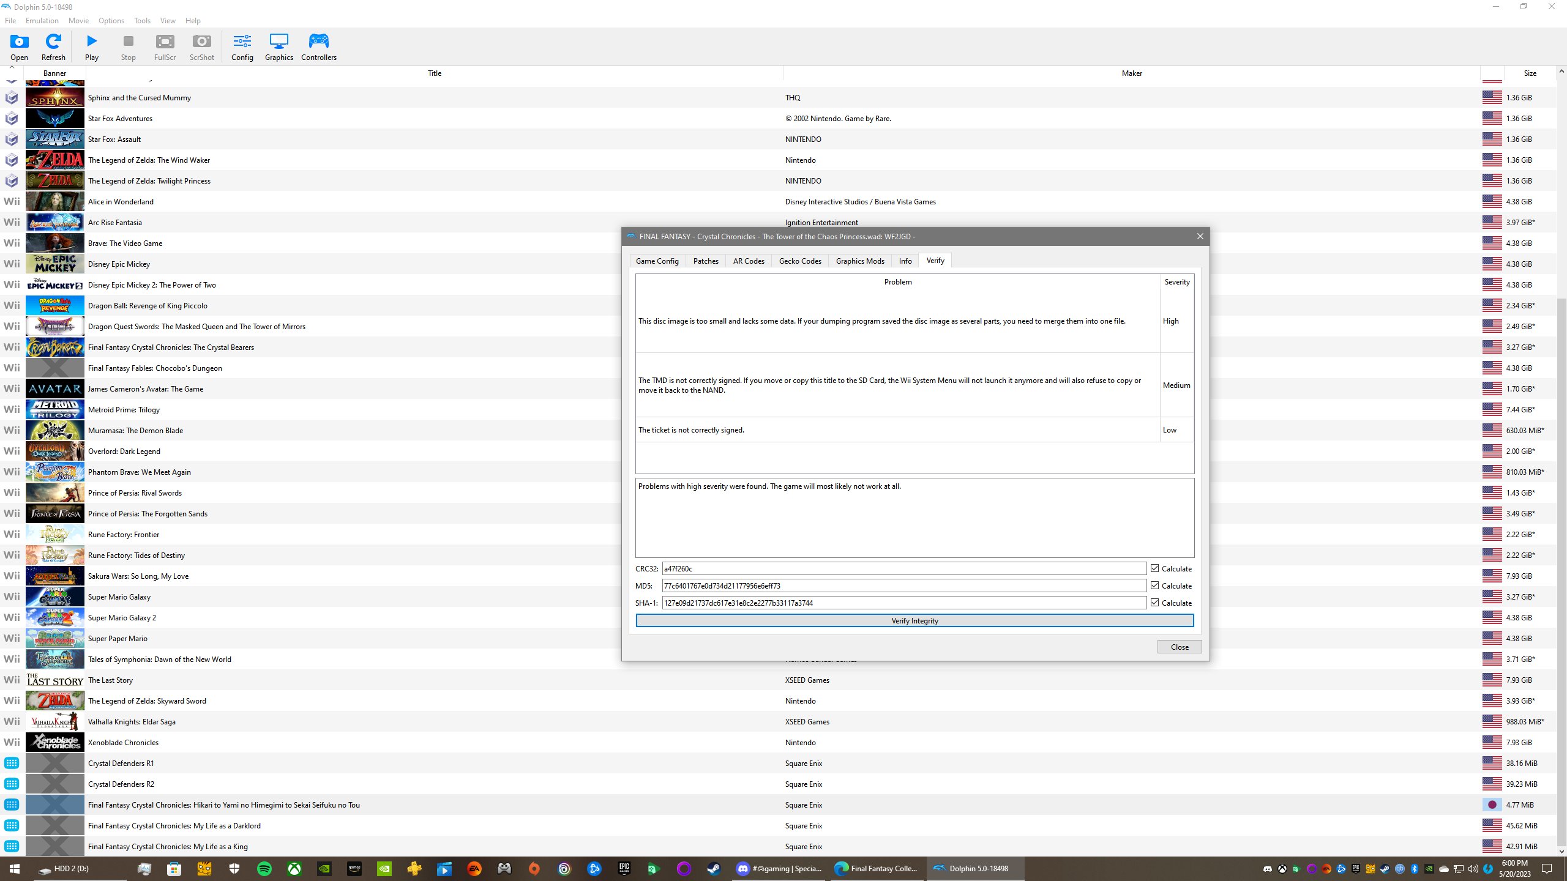Sort game list by Maker column header
This screenshot has height=881, width=1567.
tap(1132, 73)
